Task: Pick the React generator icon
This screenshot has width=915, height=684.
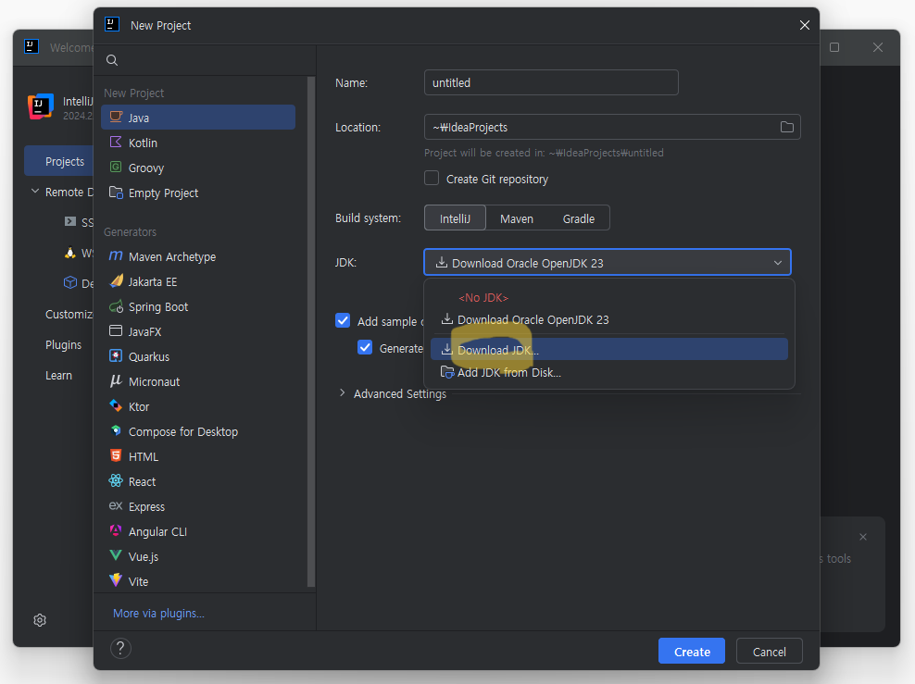Action: 116,480
